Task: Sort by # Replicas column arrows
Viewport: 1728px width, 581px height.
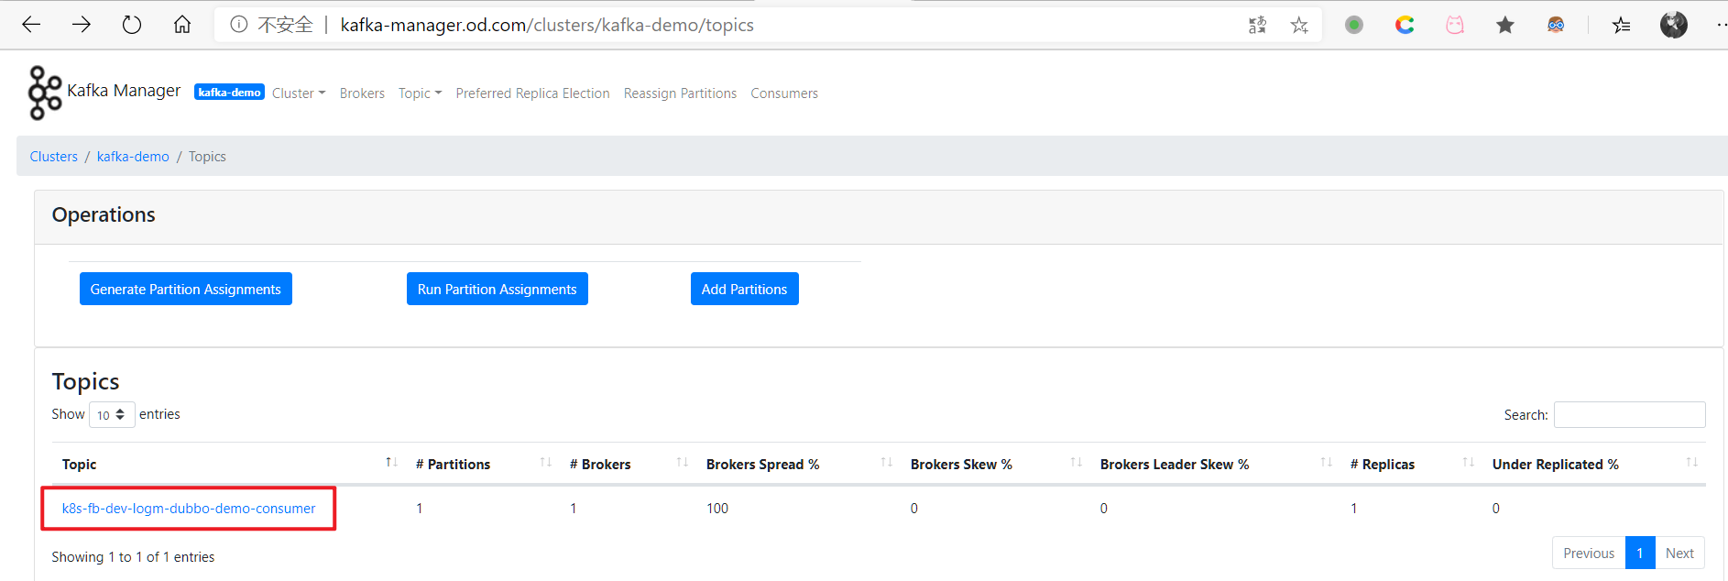Action: click(1469, 462)
